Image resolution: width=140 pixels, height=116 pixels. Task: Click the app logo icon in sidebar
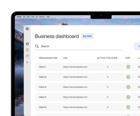click(x=27, y=29)
